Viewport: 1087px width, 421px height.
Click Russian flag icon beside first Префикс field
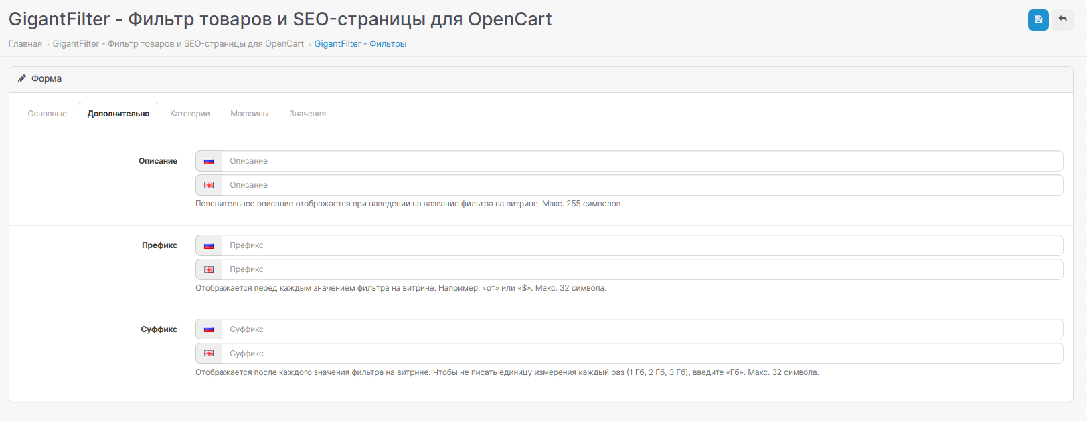209,245
